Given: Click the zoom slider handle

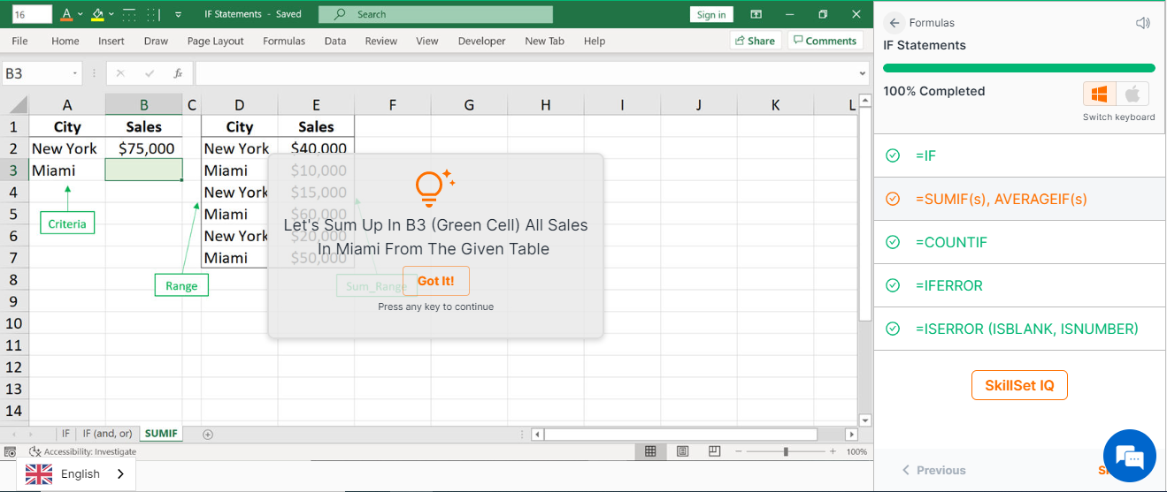Looking at the screenshot, I should pos(786,451).
